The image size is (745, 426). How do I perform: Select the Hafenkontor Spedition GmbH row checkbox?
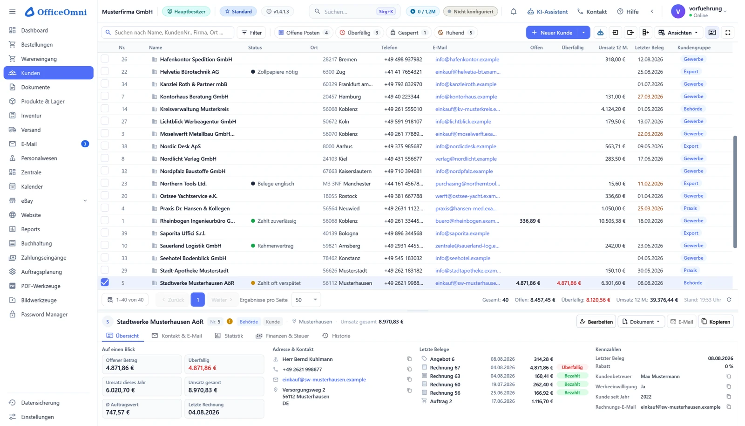coord(105,59)
